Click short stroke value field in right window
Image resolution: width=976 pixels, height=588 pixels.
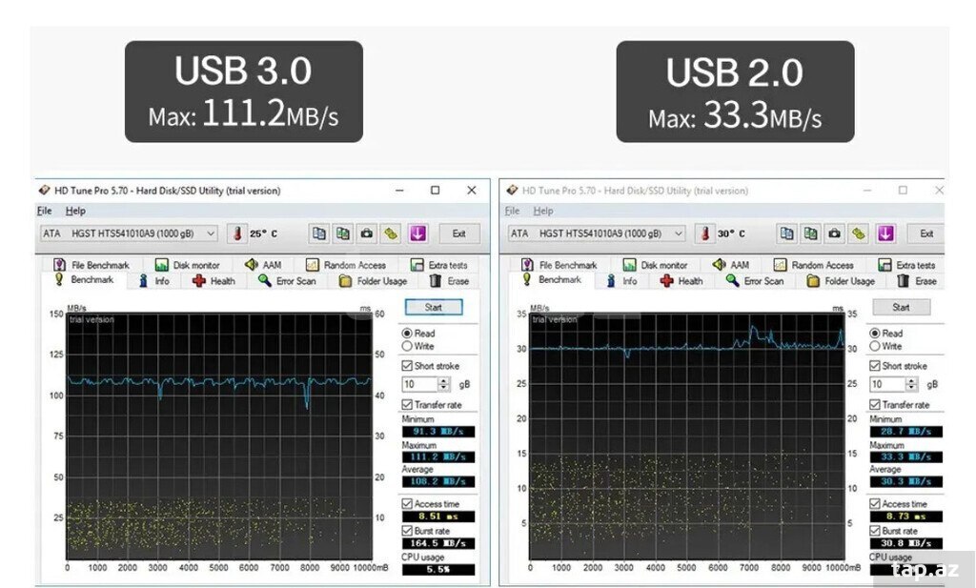pos(887,384)
